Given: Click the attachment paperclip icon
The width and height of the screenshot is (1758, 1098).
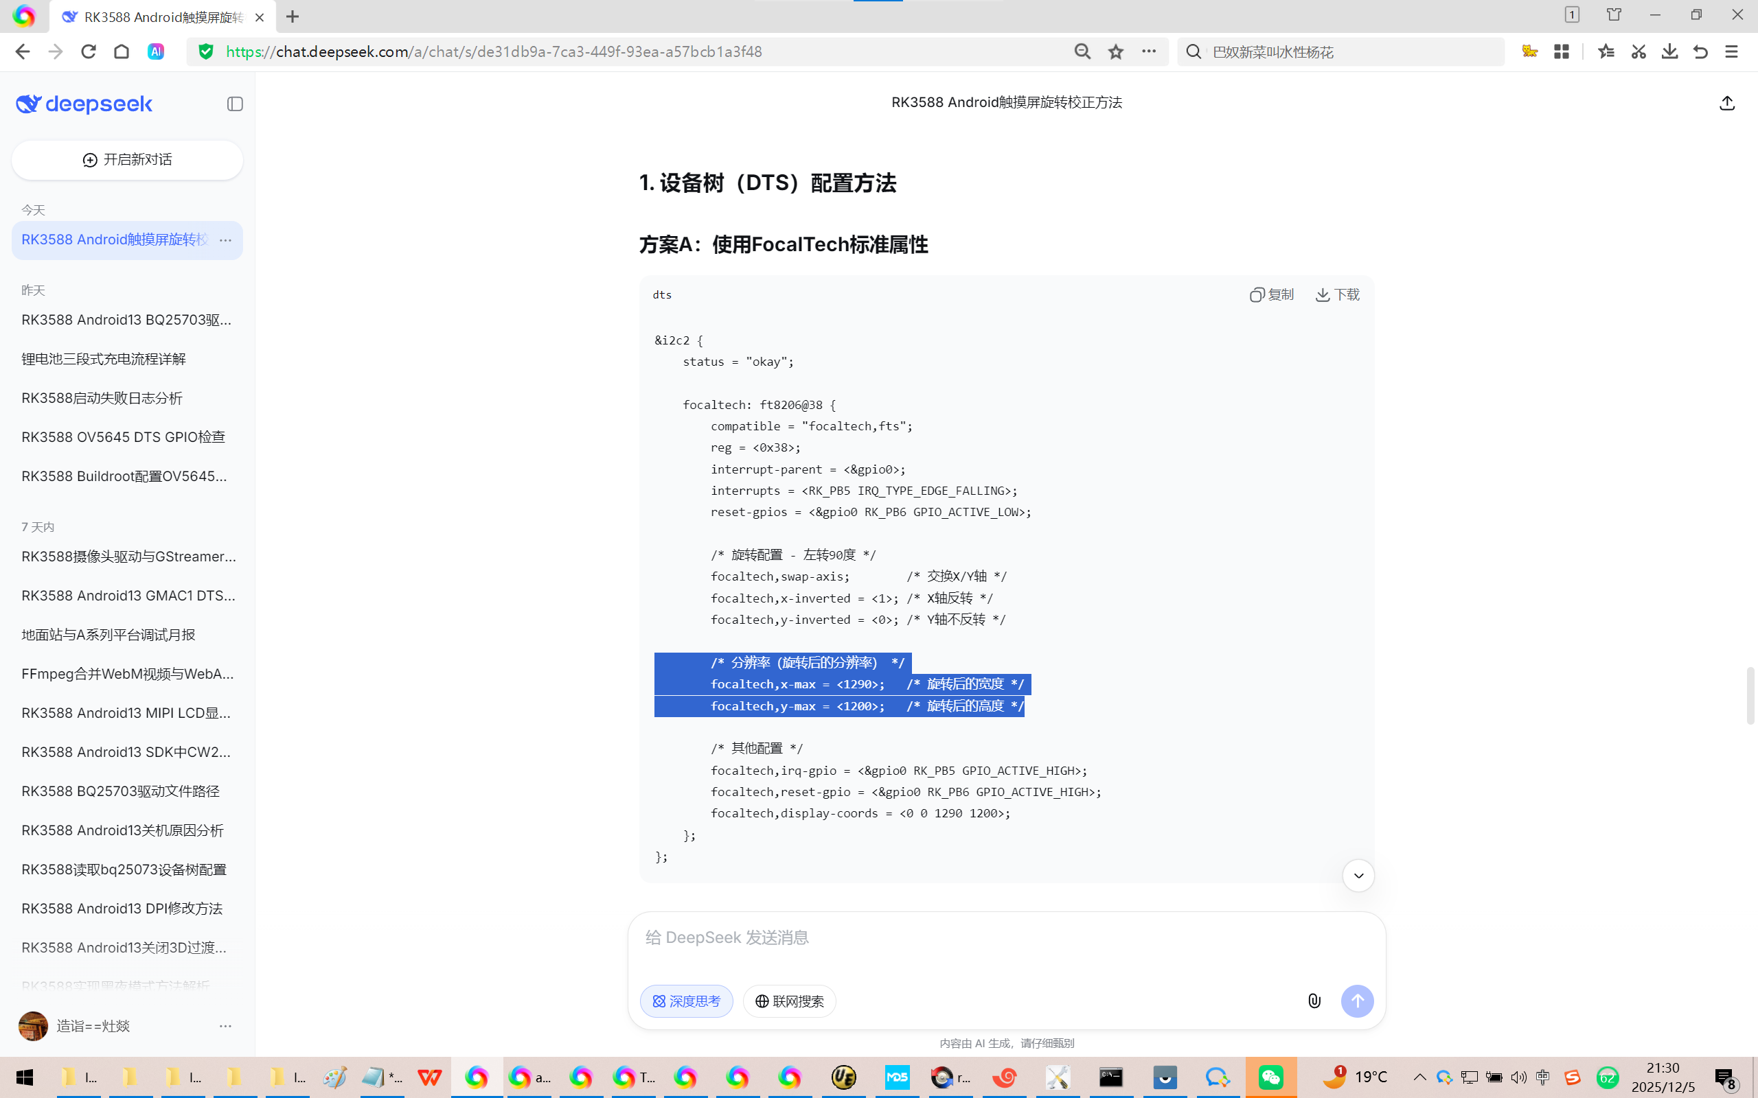Looking at the screenshot, I should 1314,1001.
